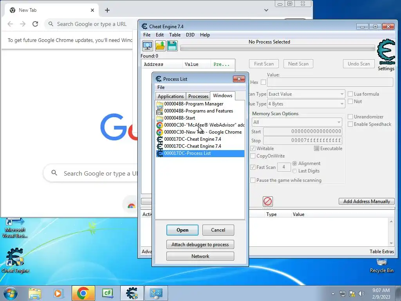Click the Start address field

(x=303, y=131)
